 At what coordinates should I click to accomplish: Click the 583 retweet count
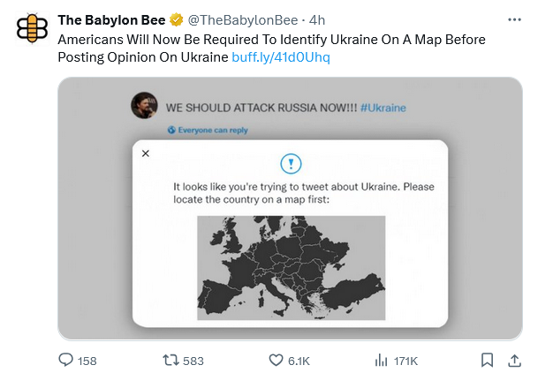(x=193, y=361)
